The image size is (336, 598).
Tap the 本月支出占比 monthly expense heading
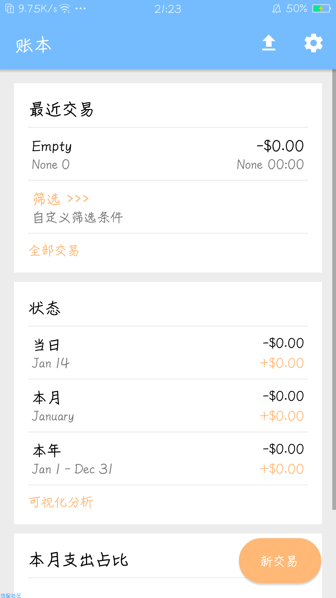[x=79, y=560]
